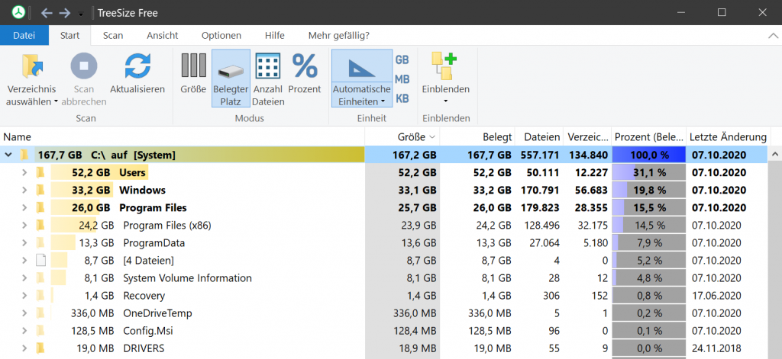Set the unit to MB
782x359 pixels.
[x=402, y=79]
